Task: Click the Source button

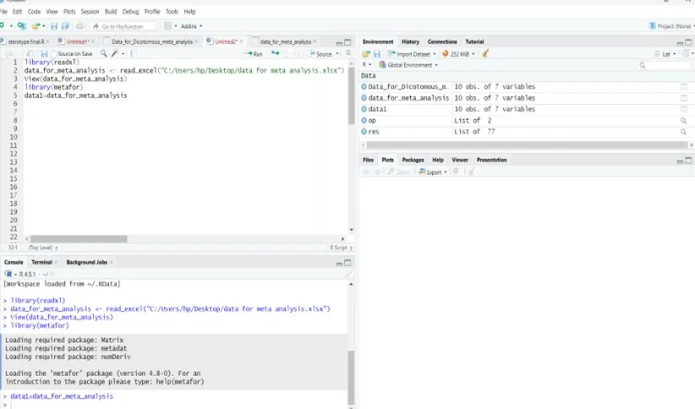Action: pos(321,53)
